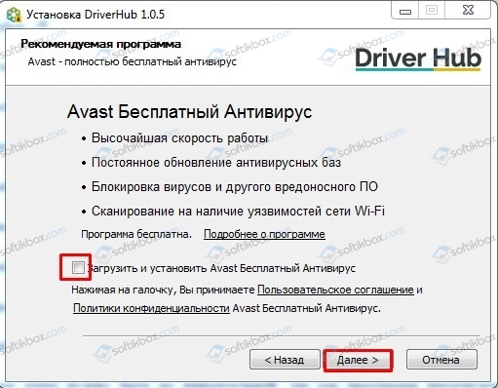Click 'Сканирование на наличие уязвимостей сети Wi-Fi' text
The image size is (498, 388).
pyautogui.click(x=238, y=212)
